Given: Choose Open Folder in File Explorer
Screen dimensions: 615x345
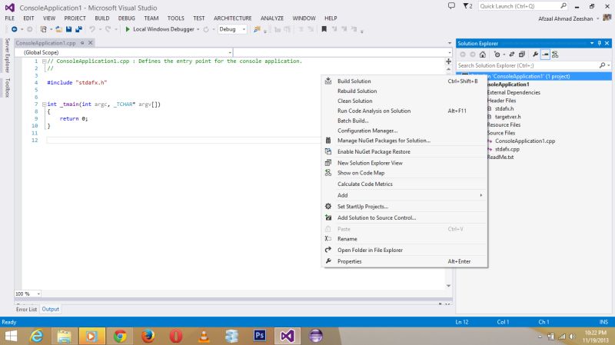Looking at the screenshot, I should [404, 250].
